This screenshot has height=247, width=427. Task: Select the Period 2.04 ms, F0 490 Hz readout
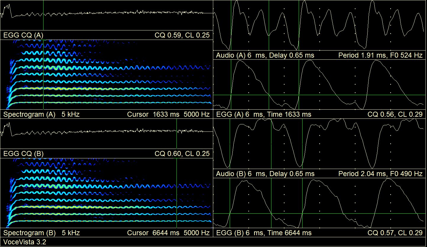pos(380,174)
